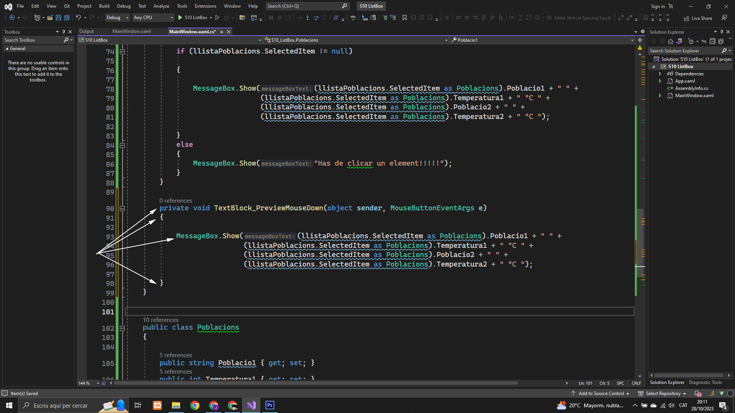The height and width of the screenshot is (413, 735).
Task: Open the Extensions menu
Action: (x=205, y=6)
